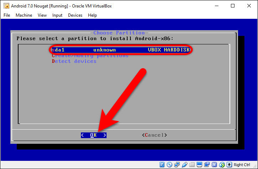Image resolution: width=258 pixels, height=169 pixels.
Task: Click the display monitor status icon
Action: pyautogui.click(x=199, y=164)
